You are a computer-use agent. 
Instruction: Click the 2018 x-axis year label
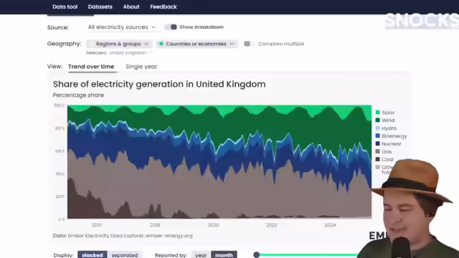155,225
